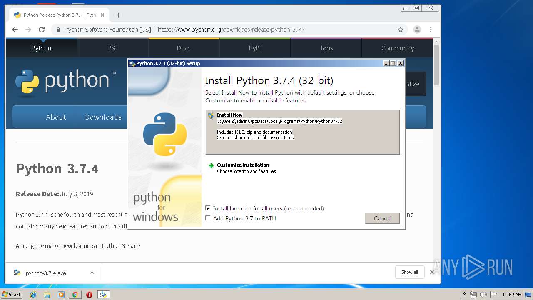Open Opera from taskbar

coord(89,295)
